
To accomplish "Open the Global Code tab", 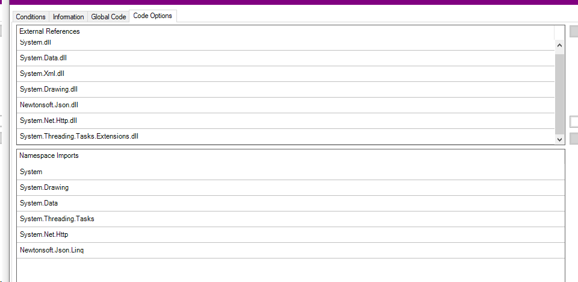I will [108, 17].
